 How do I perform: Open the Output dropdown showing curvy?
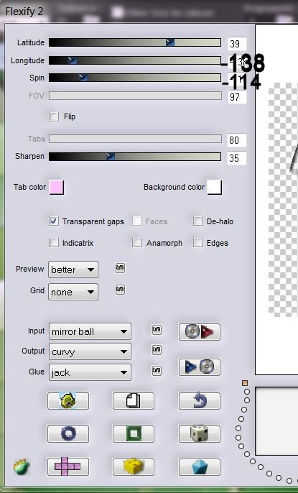(90, 351)
